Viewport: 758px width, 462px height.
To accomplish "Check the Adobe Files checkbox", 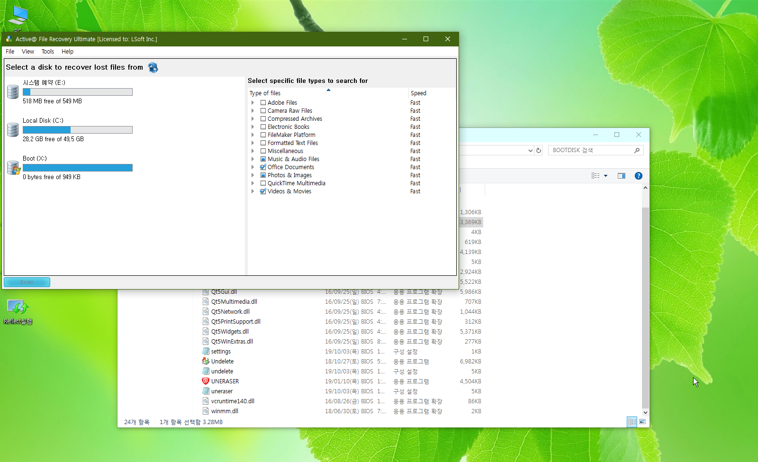I will tap(263, 102).
